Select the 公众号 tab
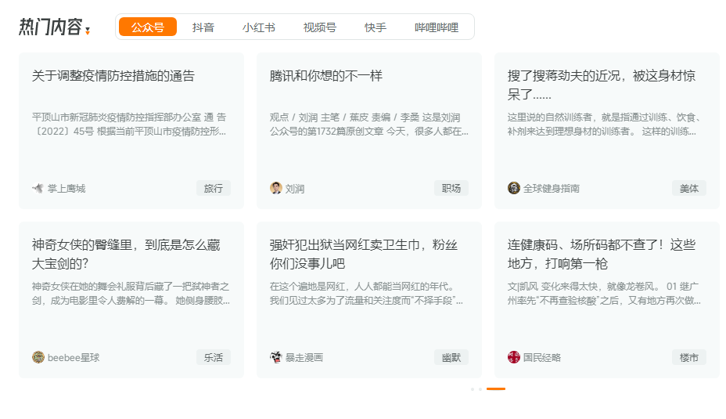The width and height of the screenshot is (726, 419). pos(147,27)
